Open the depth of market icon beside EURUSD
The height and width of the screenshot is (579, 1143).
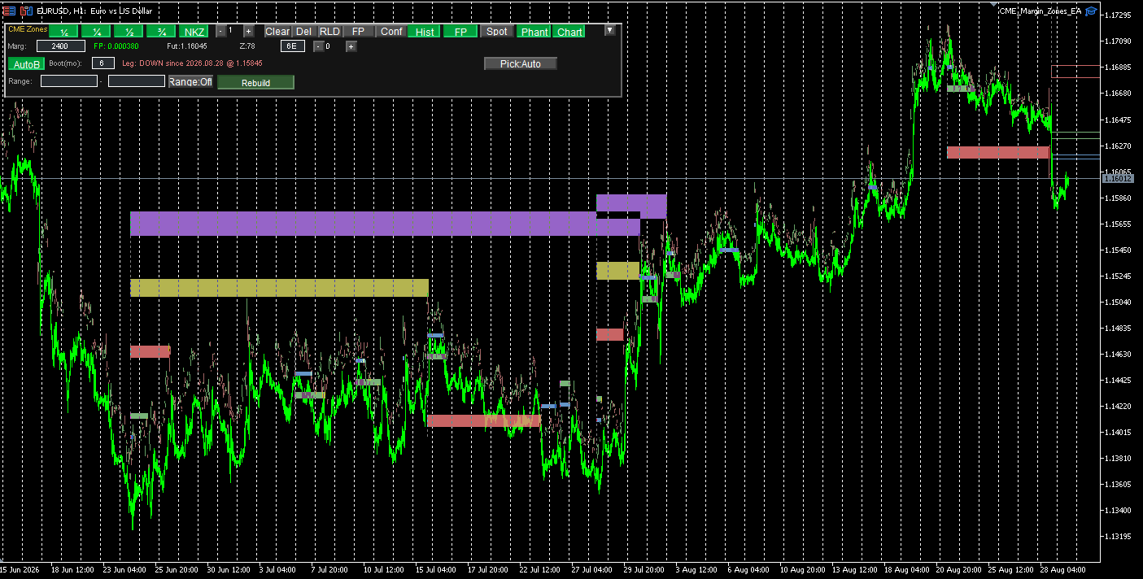(x=26, y=11)
